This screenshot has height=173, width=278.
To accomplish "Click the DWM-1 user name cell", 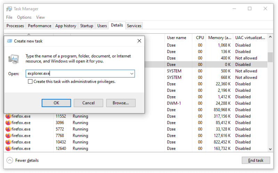I will pos(174,103).
